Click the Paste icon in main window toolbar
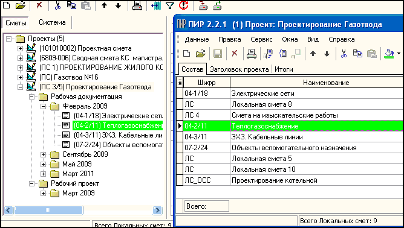The height and width of the screenshot is (228, 404). (86, 5)
